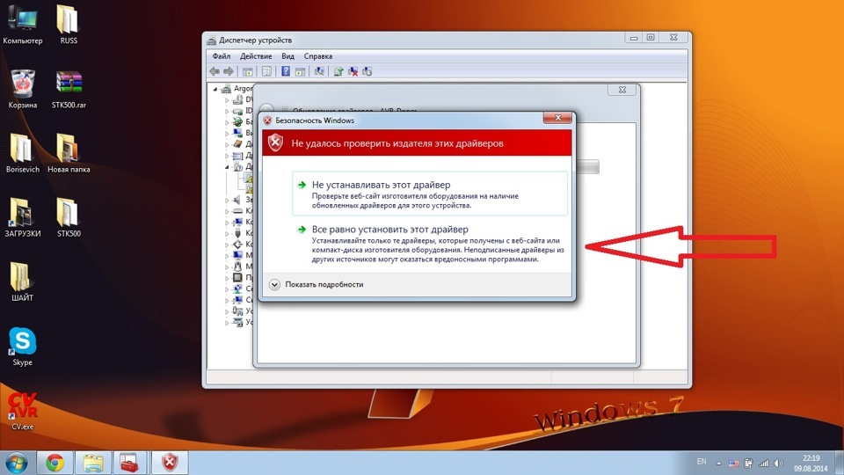844x475 pixels.
Task: Select the USB controllers node with plug icon
Action: (x=237, y=233)
